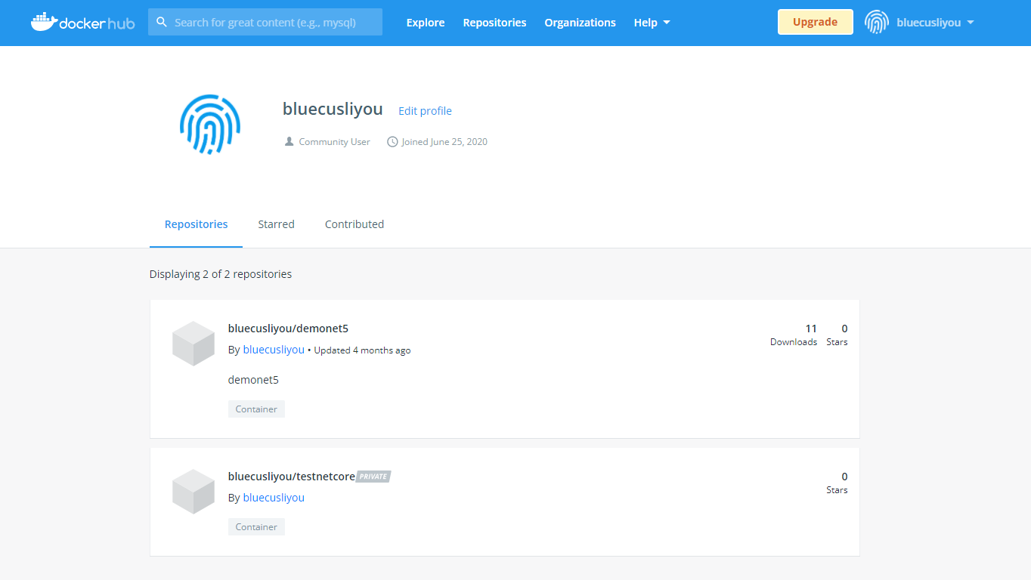Click 'Displaying 2 of 2 repositories' text
1031x580 pixels.
click(x=221, y=274)
